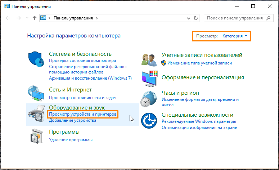Open Проверка состояния компьютера link
This screenshot has height=170, width=279.
[x=82, y=61]
